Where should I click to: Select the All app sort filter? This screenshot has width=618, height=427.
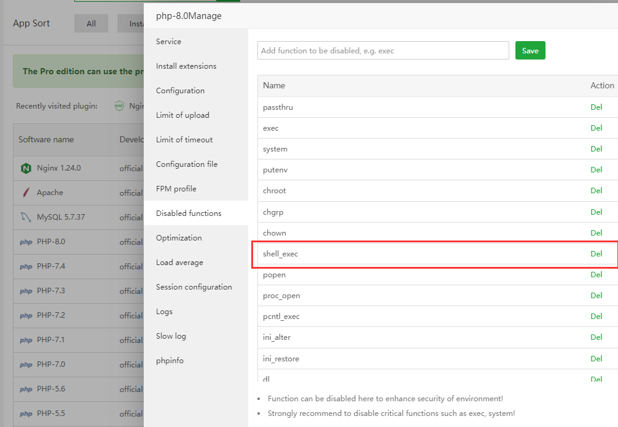click(91, 24)
